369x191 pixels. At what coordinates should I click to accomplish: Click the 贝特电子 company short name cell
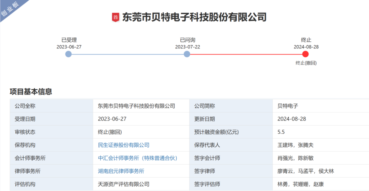pyautogui.click(x=288, y=106)
